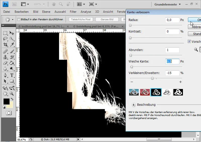The image size is (201, 142).
Task: Collapse the toolbox double-arrow
Action: (x=3, y=25)
